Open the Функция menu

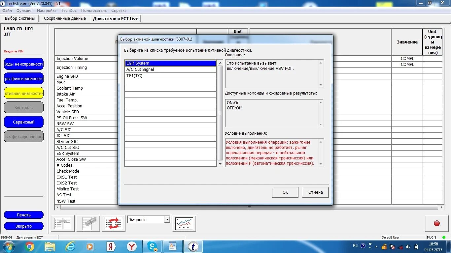[24, 11]
